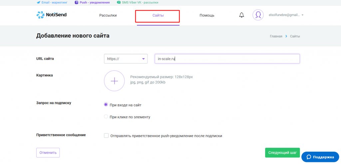Open Push - уведомления service link

pos(92,3)
